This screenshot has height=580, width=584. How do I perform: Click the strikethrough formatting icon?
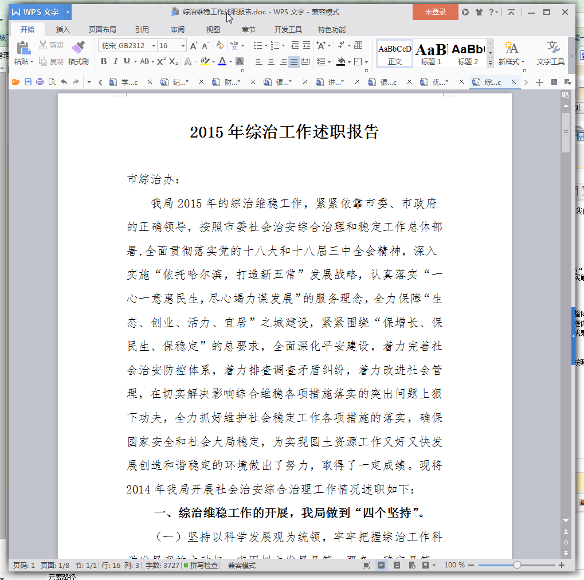(144, 61)
